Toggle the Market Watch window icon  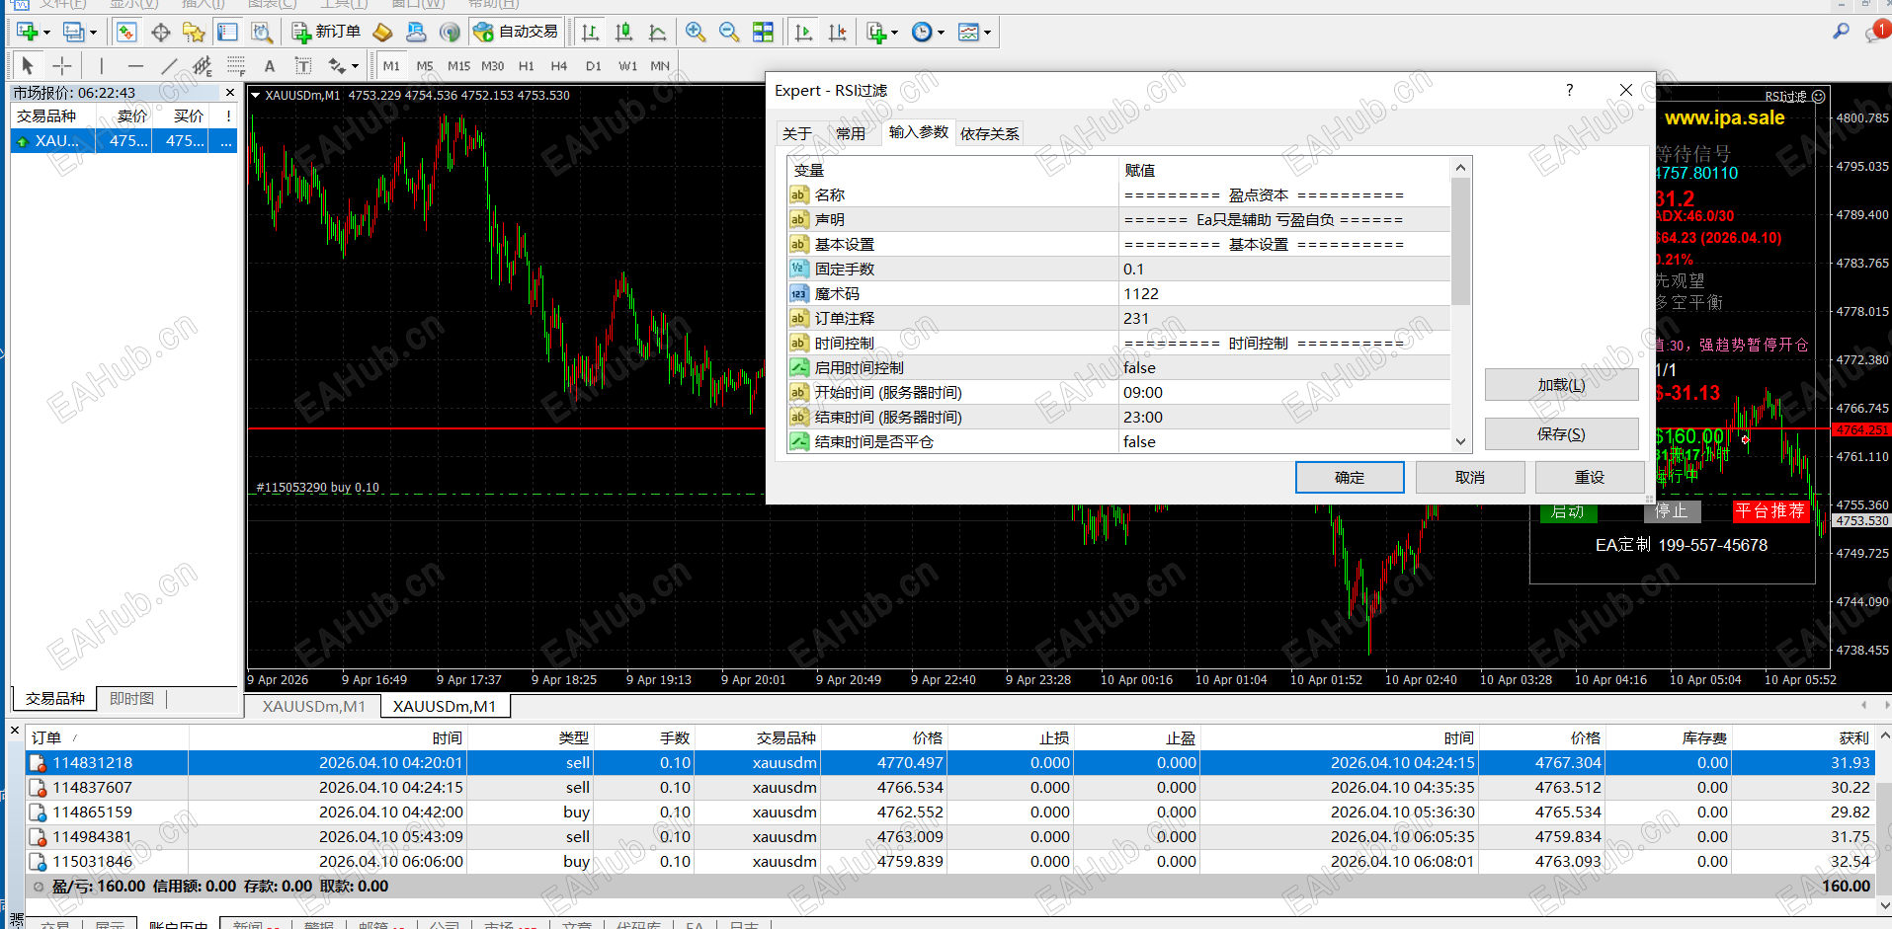(126, 32)
